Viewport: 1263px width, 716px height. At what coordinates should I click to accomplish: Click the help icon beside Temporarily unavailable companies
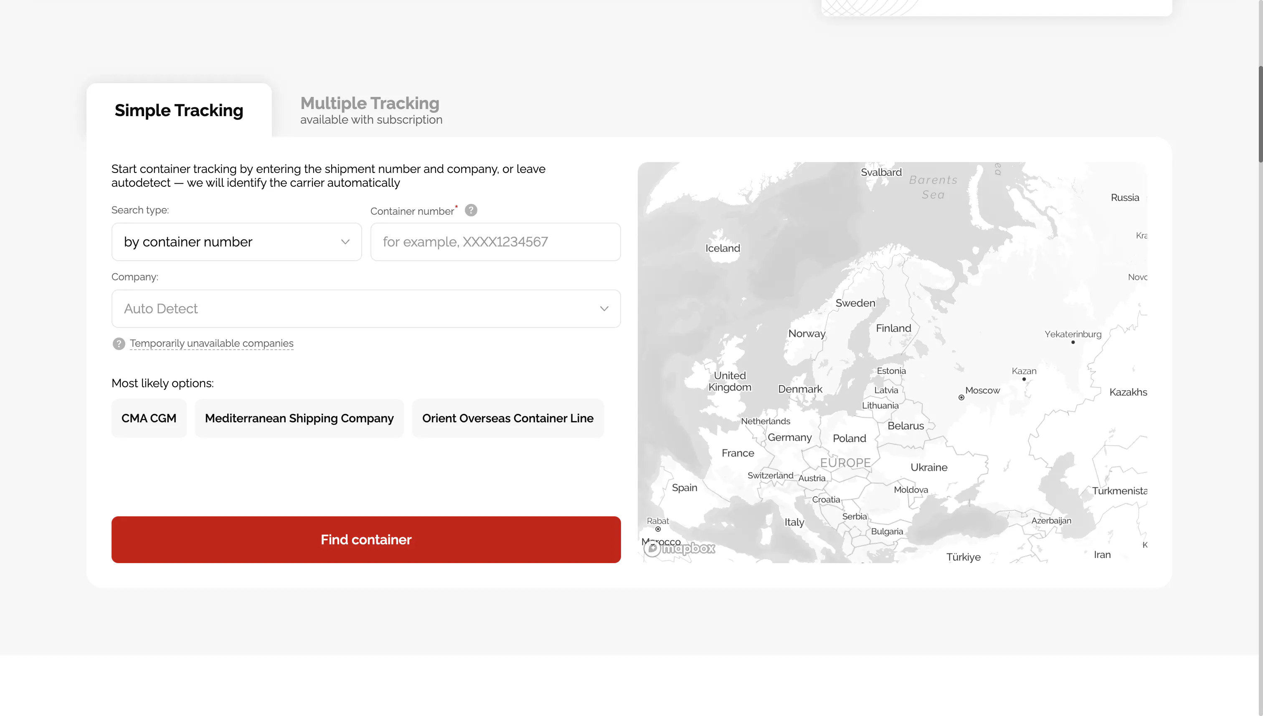click(119, 344)
